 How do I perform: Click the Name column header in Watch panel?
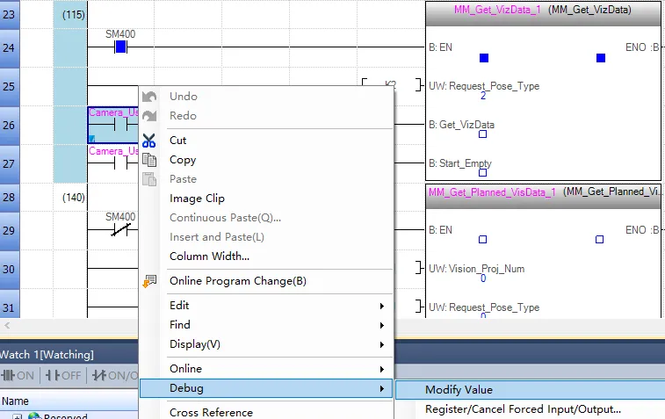[15, 401]
